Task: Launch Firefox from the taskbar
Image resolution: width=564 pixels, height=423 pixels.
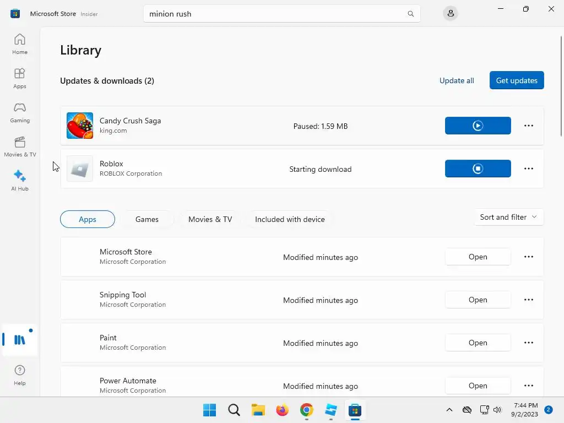Action: (x=283, y=410)
